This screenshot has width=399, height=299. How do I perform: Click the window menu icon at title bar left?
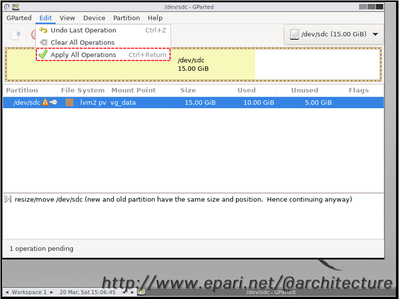(x=7, y=7)
